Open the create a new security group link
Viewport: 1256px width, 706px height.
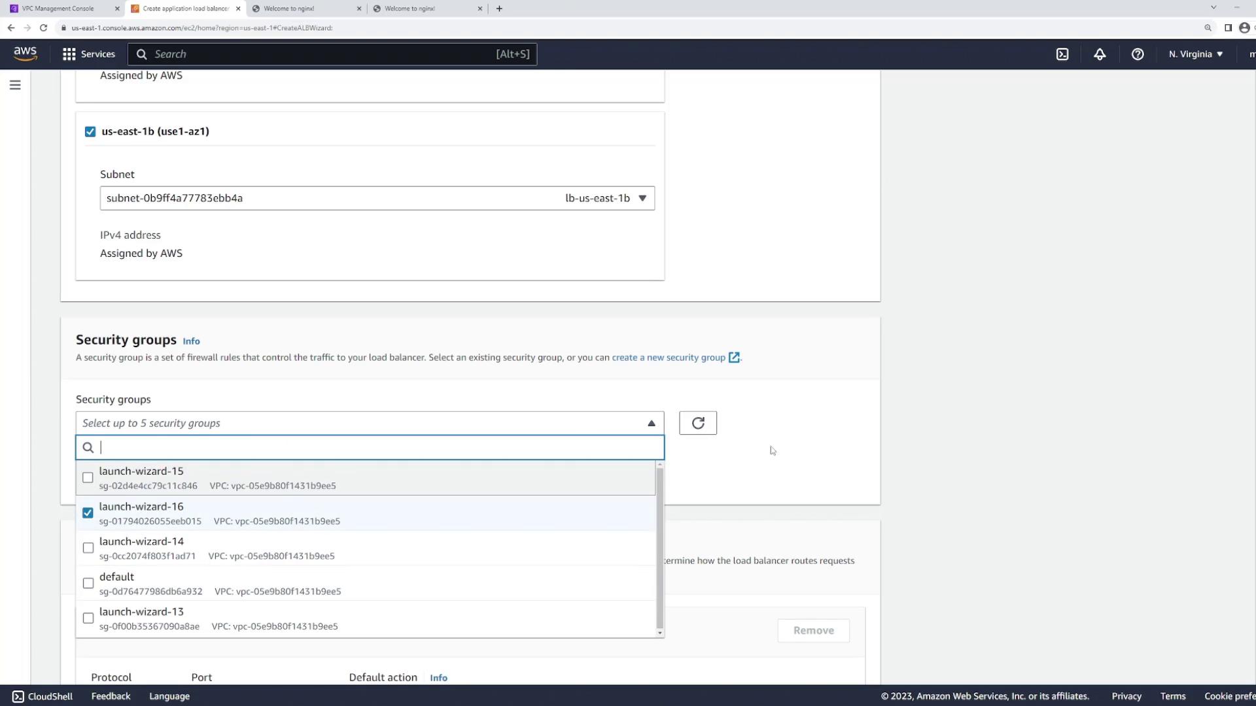tap(669, 358)
